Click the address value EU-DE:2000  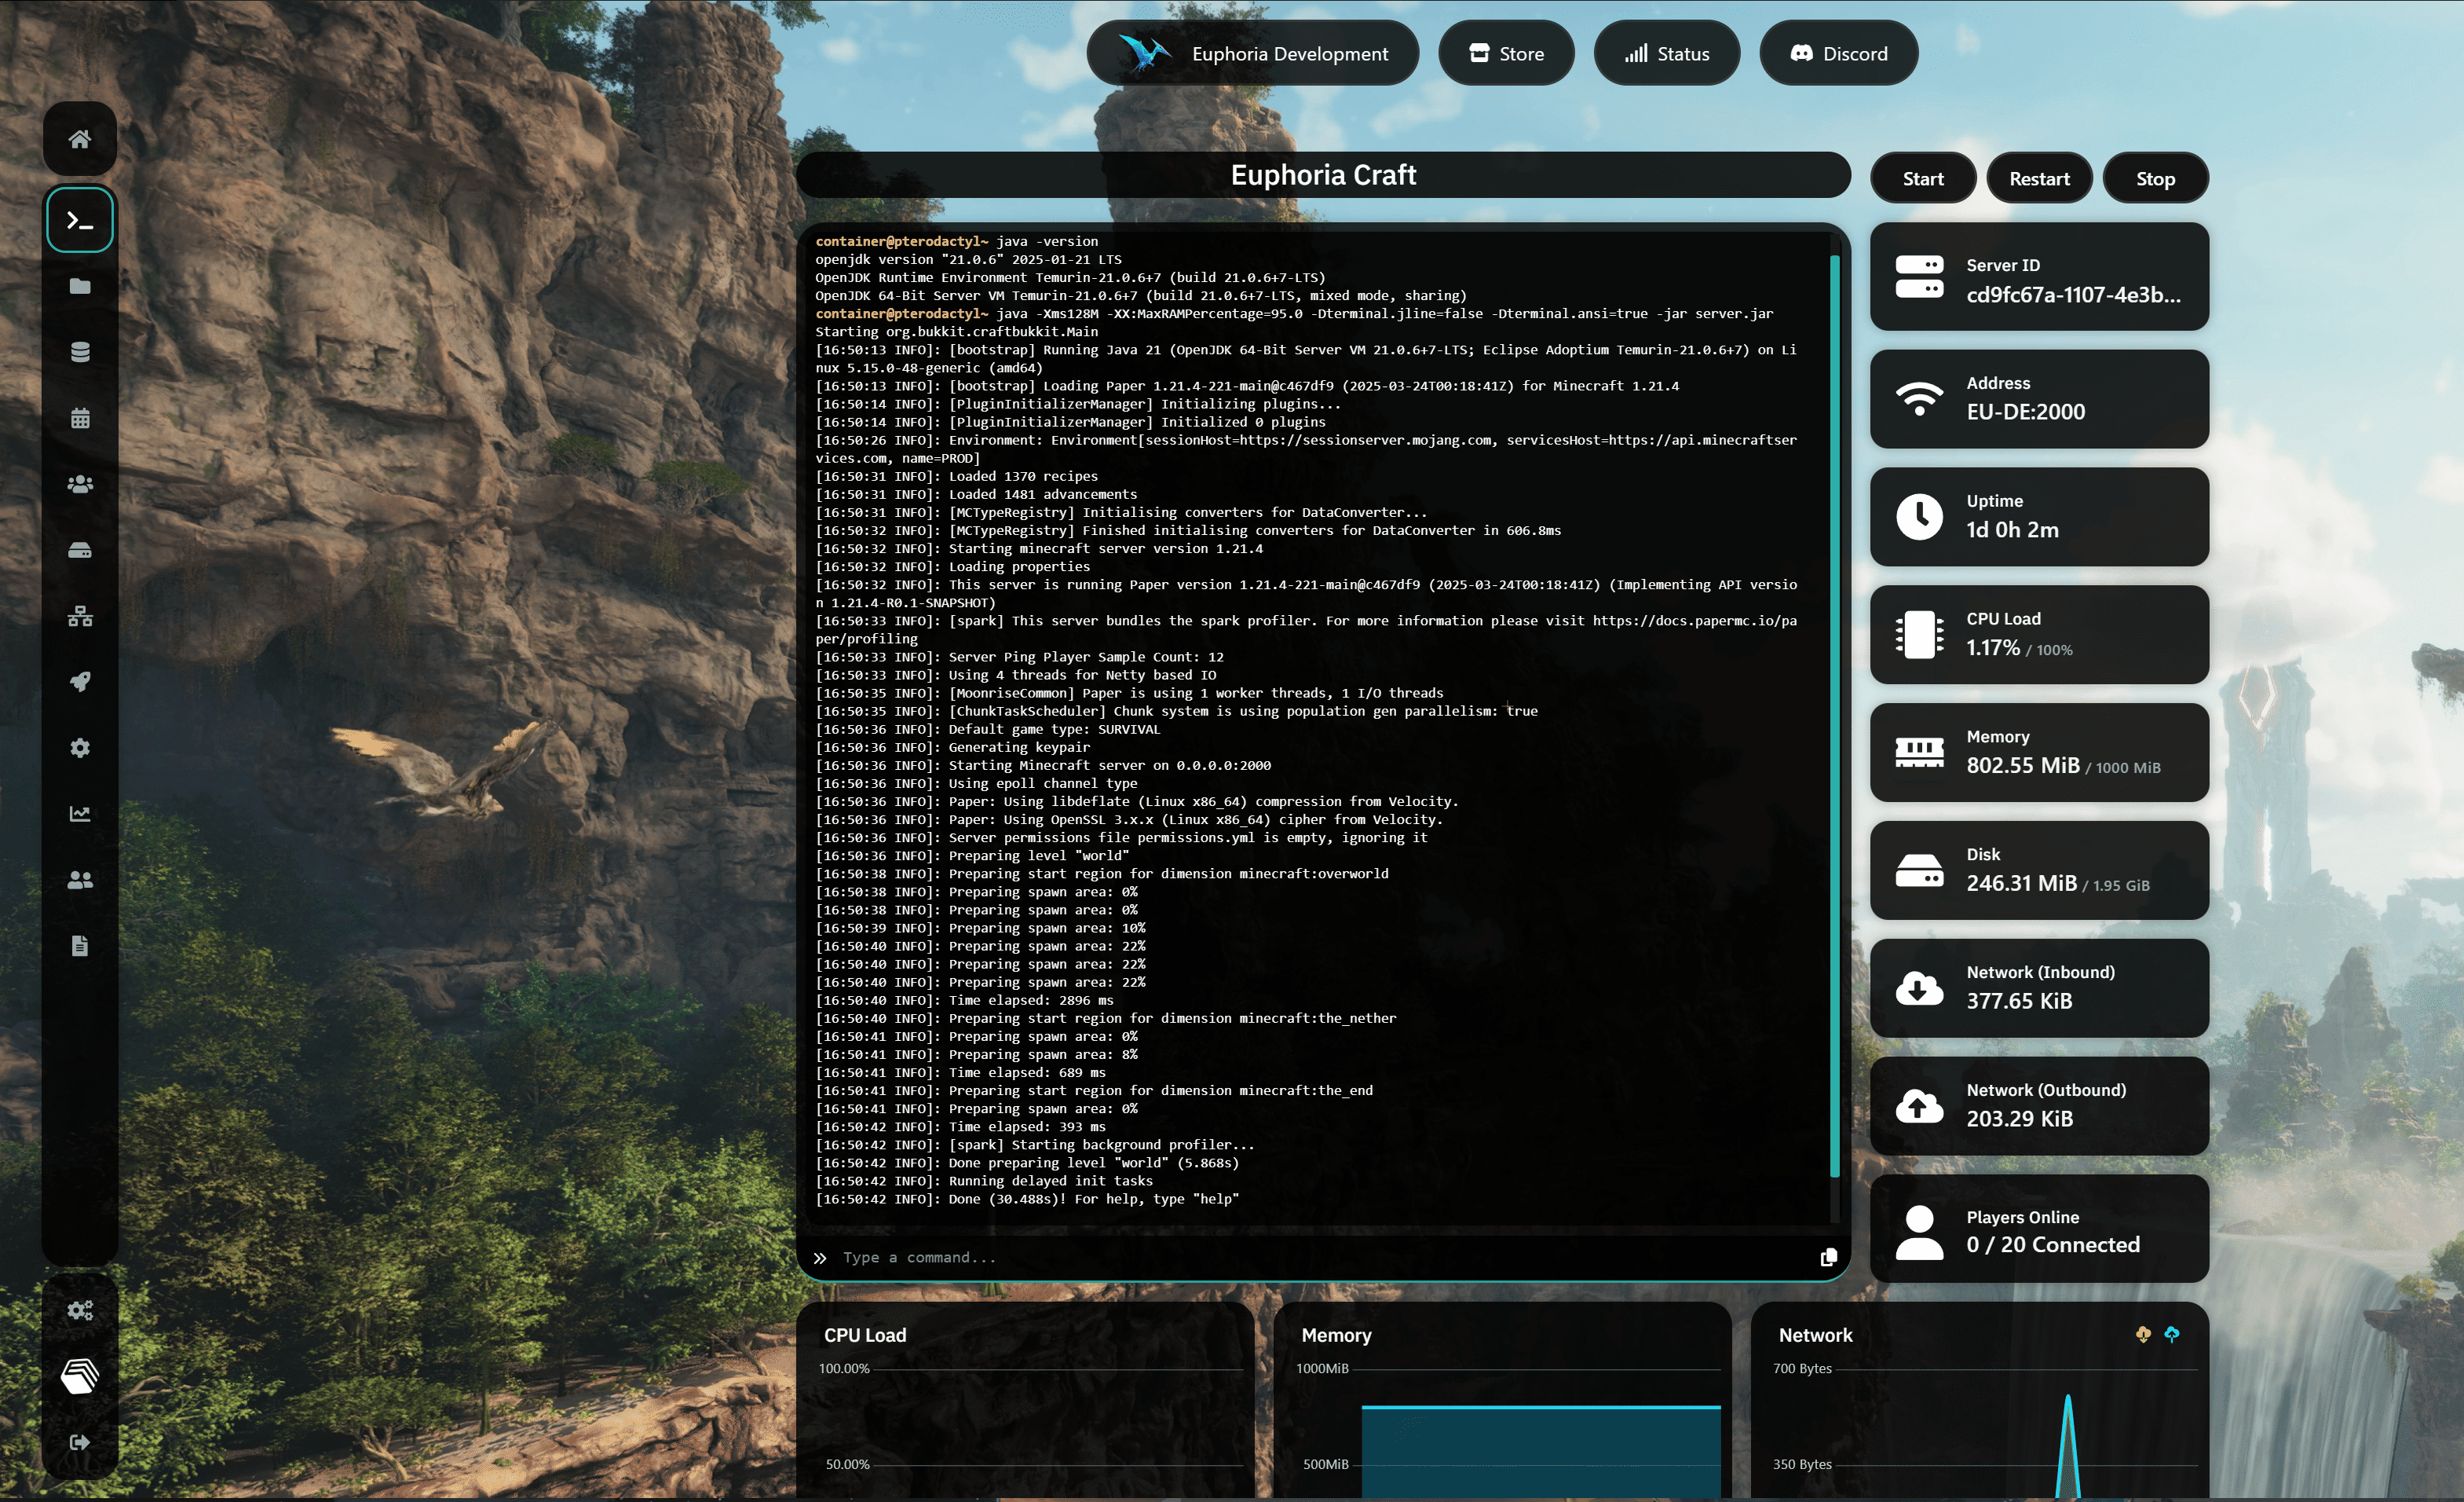tap(2025, 412)
